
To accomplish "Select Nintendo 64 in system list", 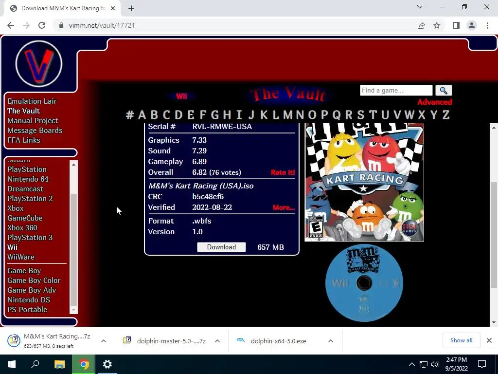I will [28, 179].
